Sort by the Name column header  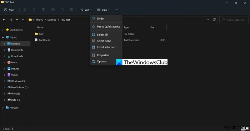coord(40,27)
